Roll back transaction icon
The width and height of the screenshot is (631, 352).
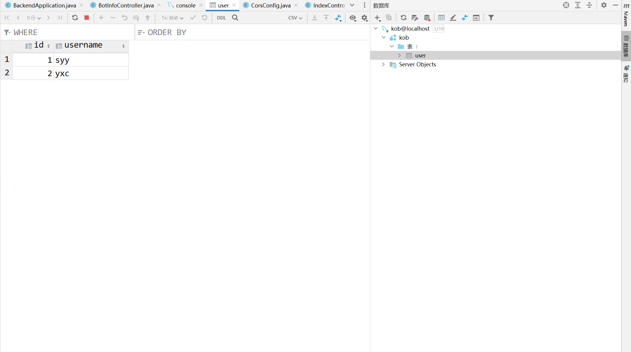(x=204, y=18)
